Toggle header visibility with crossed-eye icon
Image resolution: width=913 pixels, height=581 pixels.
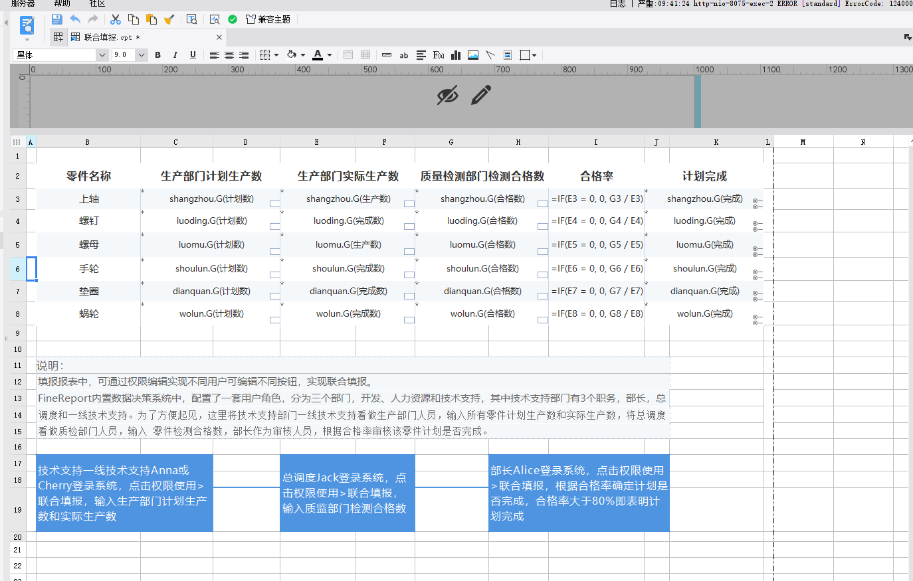click(447, 95)
